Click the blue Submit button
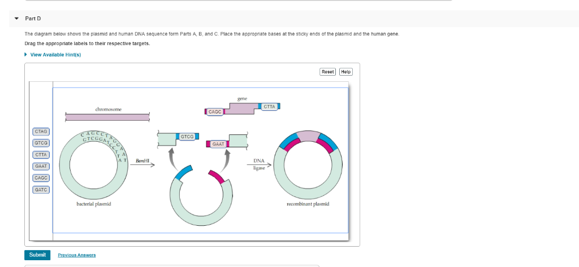Screen dimensions: 579x267 click(x=37, y=255)
